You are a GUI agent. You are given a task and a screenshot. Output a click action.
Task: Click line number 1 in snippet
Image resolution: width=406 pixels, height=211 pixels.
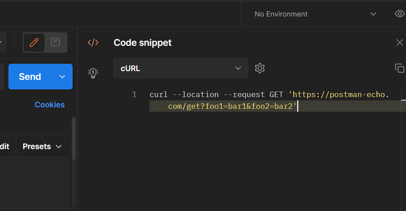(x=134, y=95)
